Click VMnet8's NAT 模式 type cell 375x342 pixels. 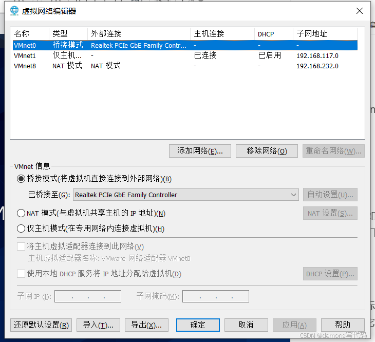[x=67, y=66]
